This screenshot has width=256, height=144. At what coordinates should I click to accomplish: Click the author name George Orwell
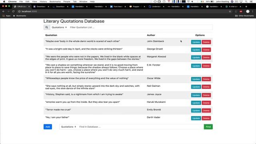pos(155,49)
